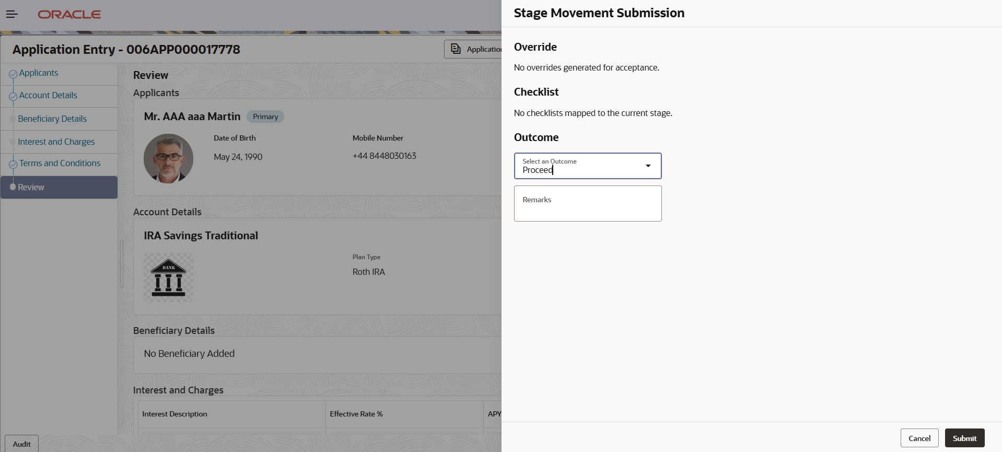Open the Audit panel button
Image resolution: width=1002 pixels, height=452 pixels.
pos(21,444)
